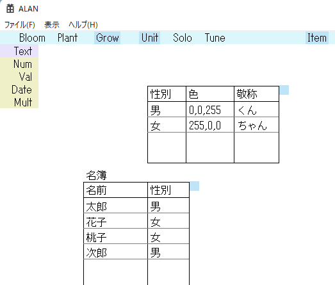Select the 女 cell in 桃子's row

168,236
